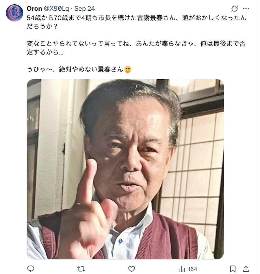The image size is (260, 274).
Task: Click the text だろうか？ on the second line
Action: pyautogui.click(x=42, y=26)
